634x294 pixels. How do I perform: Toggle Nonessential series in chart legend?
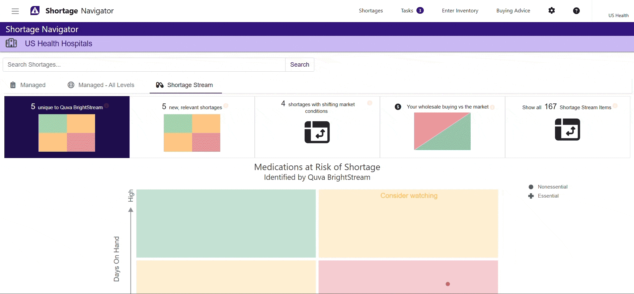click(552, 187)
